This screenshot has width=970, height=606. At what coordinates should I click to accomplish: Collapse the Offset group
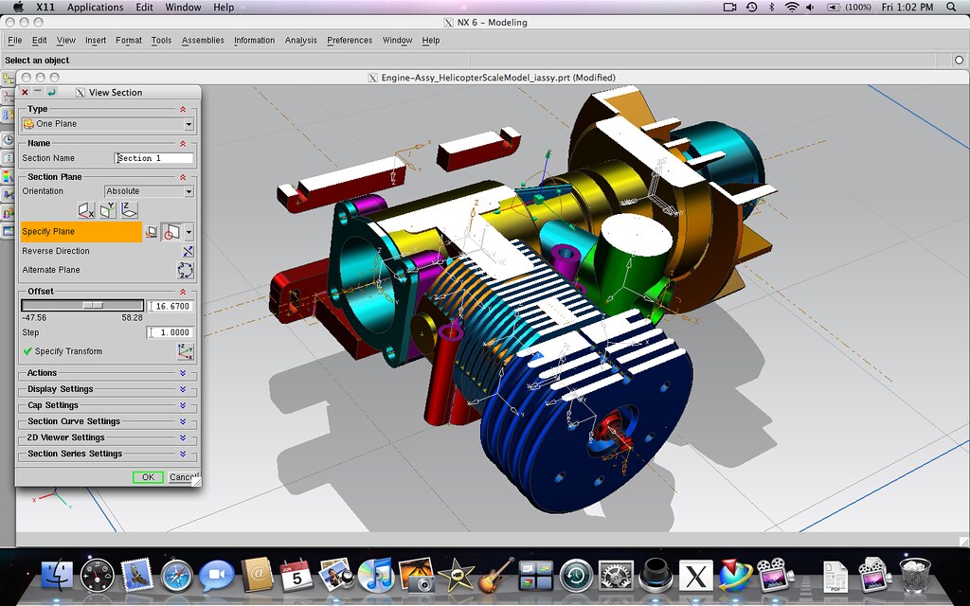(x=183, y=292)
